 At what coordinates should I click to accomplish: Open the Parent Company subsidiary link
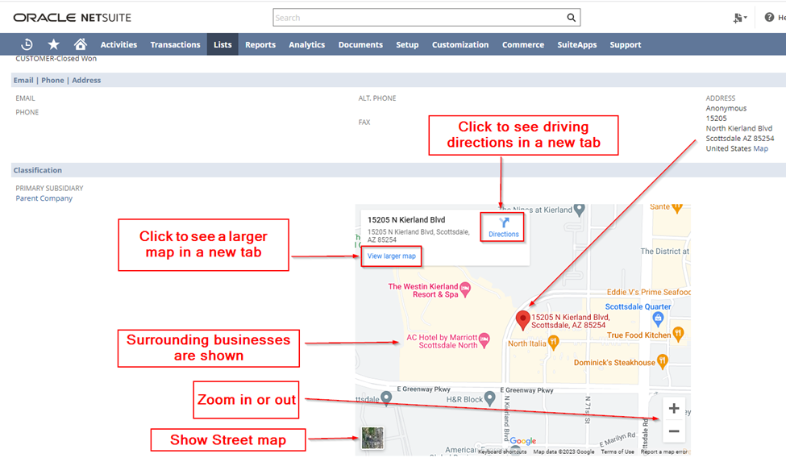[x=44, y=198]
